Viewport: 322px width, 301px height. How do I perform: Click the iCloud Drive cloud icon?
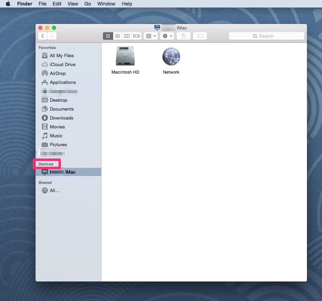[x=44, y=64]
